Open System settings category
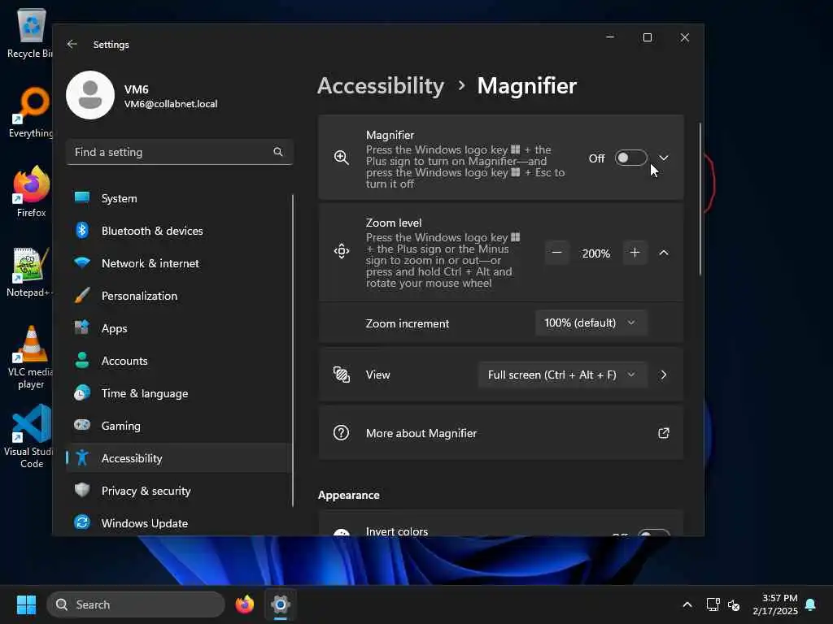 pyautogui.click(x=179, y=198)
